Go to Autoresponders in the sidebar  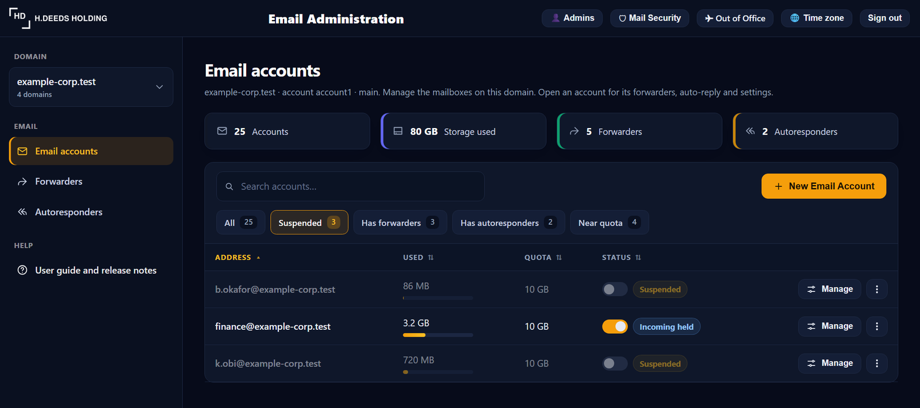(91, 212)
